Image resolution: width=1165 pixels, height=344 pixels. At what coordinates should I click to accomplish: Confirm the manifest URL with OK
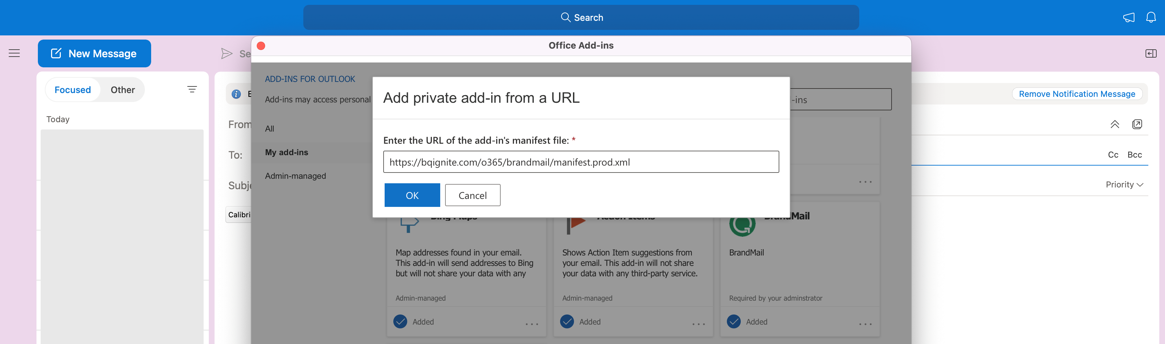[412, 195]
